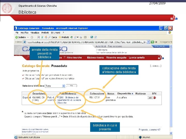Click the Collegamenti links toolbar label
186x139 pixels.
[x=166, y=42]
